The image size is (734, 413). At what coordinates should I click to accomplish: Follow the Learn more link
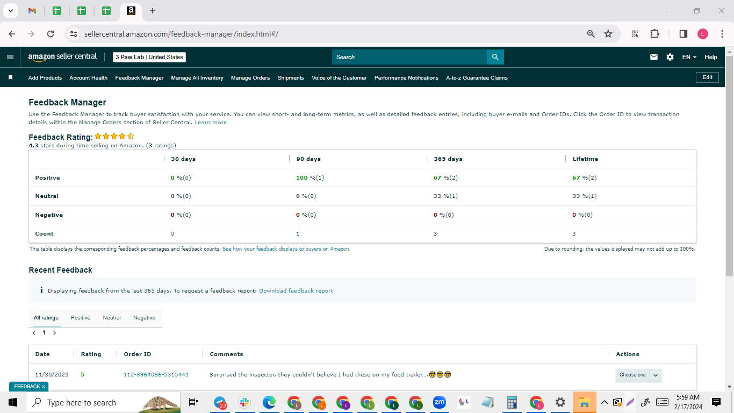(211, 123)
